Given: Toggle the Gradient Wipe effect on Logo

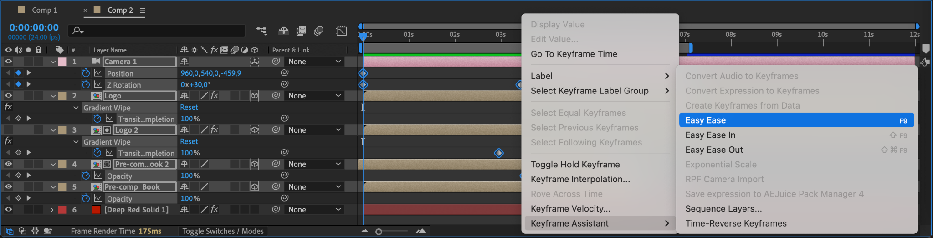Looking at the screenshot, I should 8,107.
